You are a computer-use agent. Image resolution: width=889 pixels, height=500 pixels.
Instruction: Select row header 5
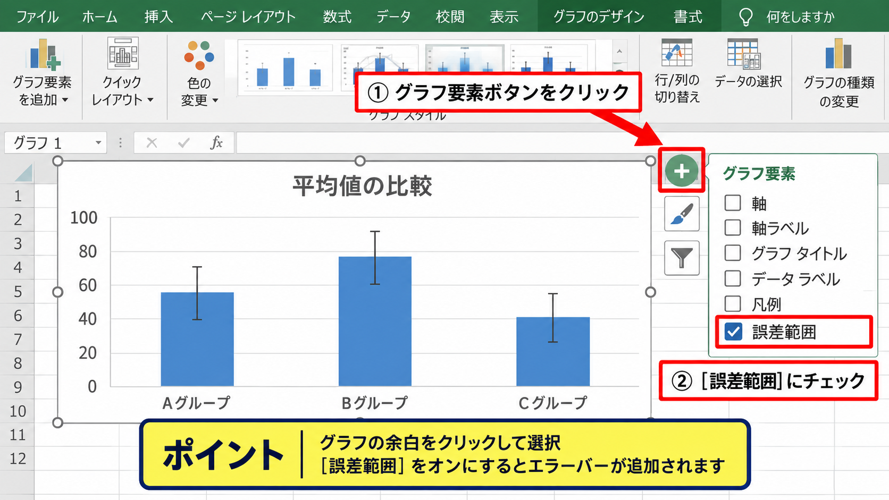tap(18, 292)
